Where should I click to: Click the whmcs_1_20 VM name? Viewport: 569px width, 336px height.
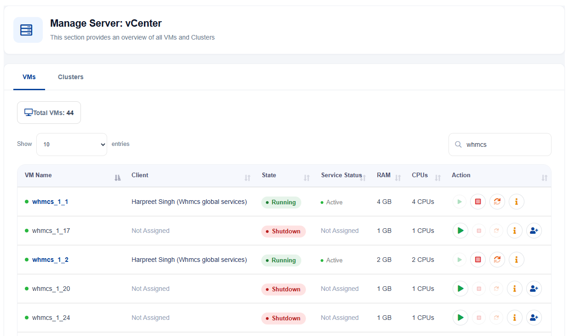point(51,289)
